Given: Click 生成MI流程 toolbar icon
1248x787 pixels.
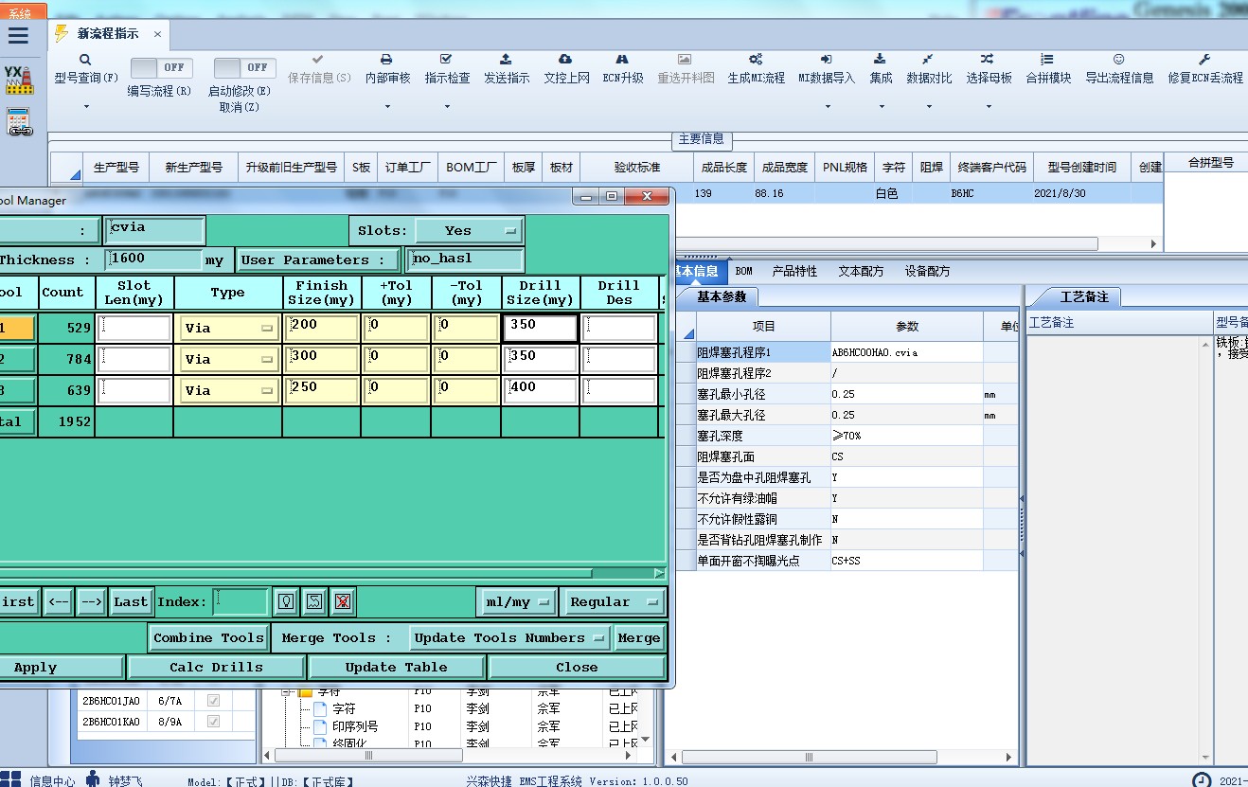Looking at the screenshot, I should point(756,59).
